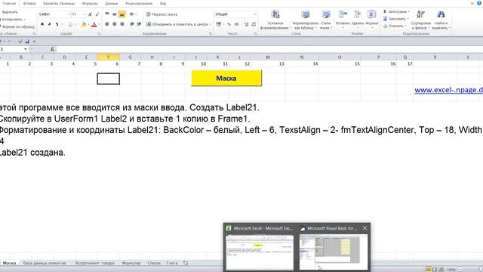Open the merge and center dropdown arrow
Image resolution: width=483 pixels, height=272 pixels.
[x=211, y=24]
